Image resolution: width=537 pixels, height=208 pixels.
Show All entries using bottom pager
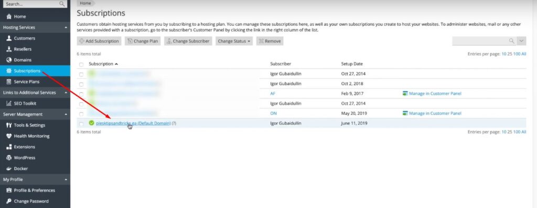[524, 132]
